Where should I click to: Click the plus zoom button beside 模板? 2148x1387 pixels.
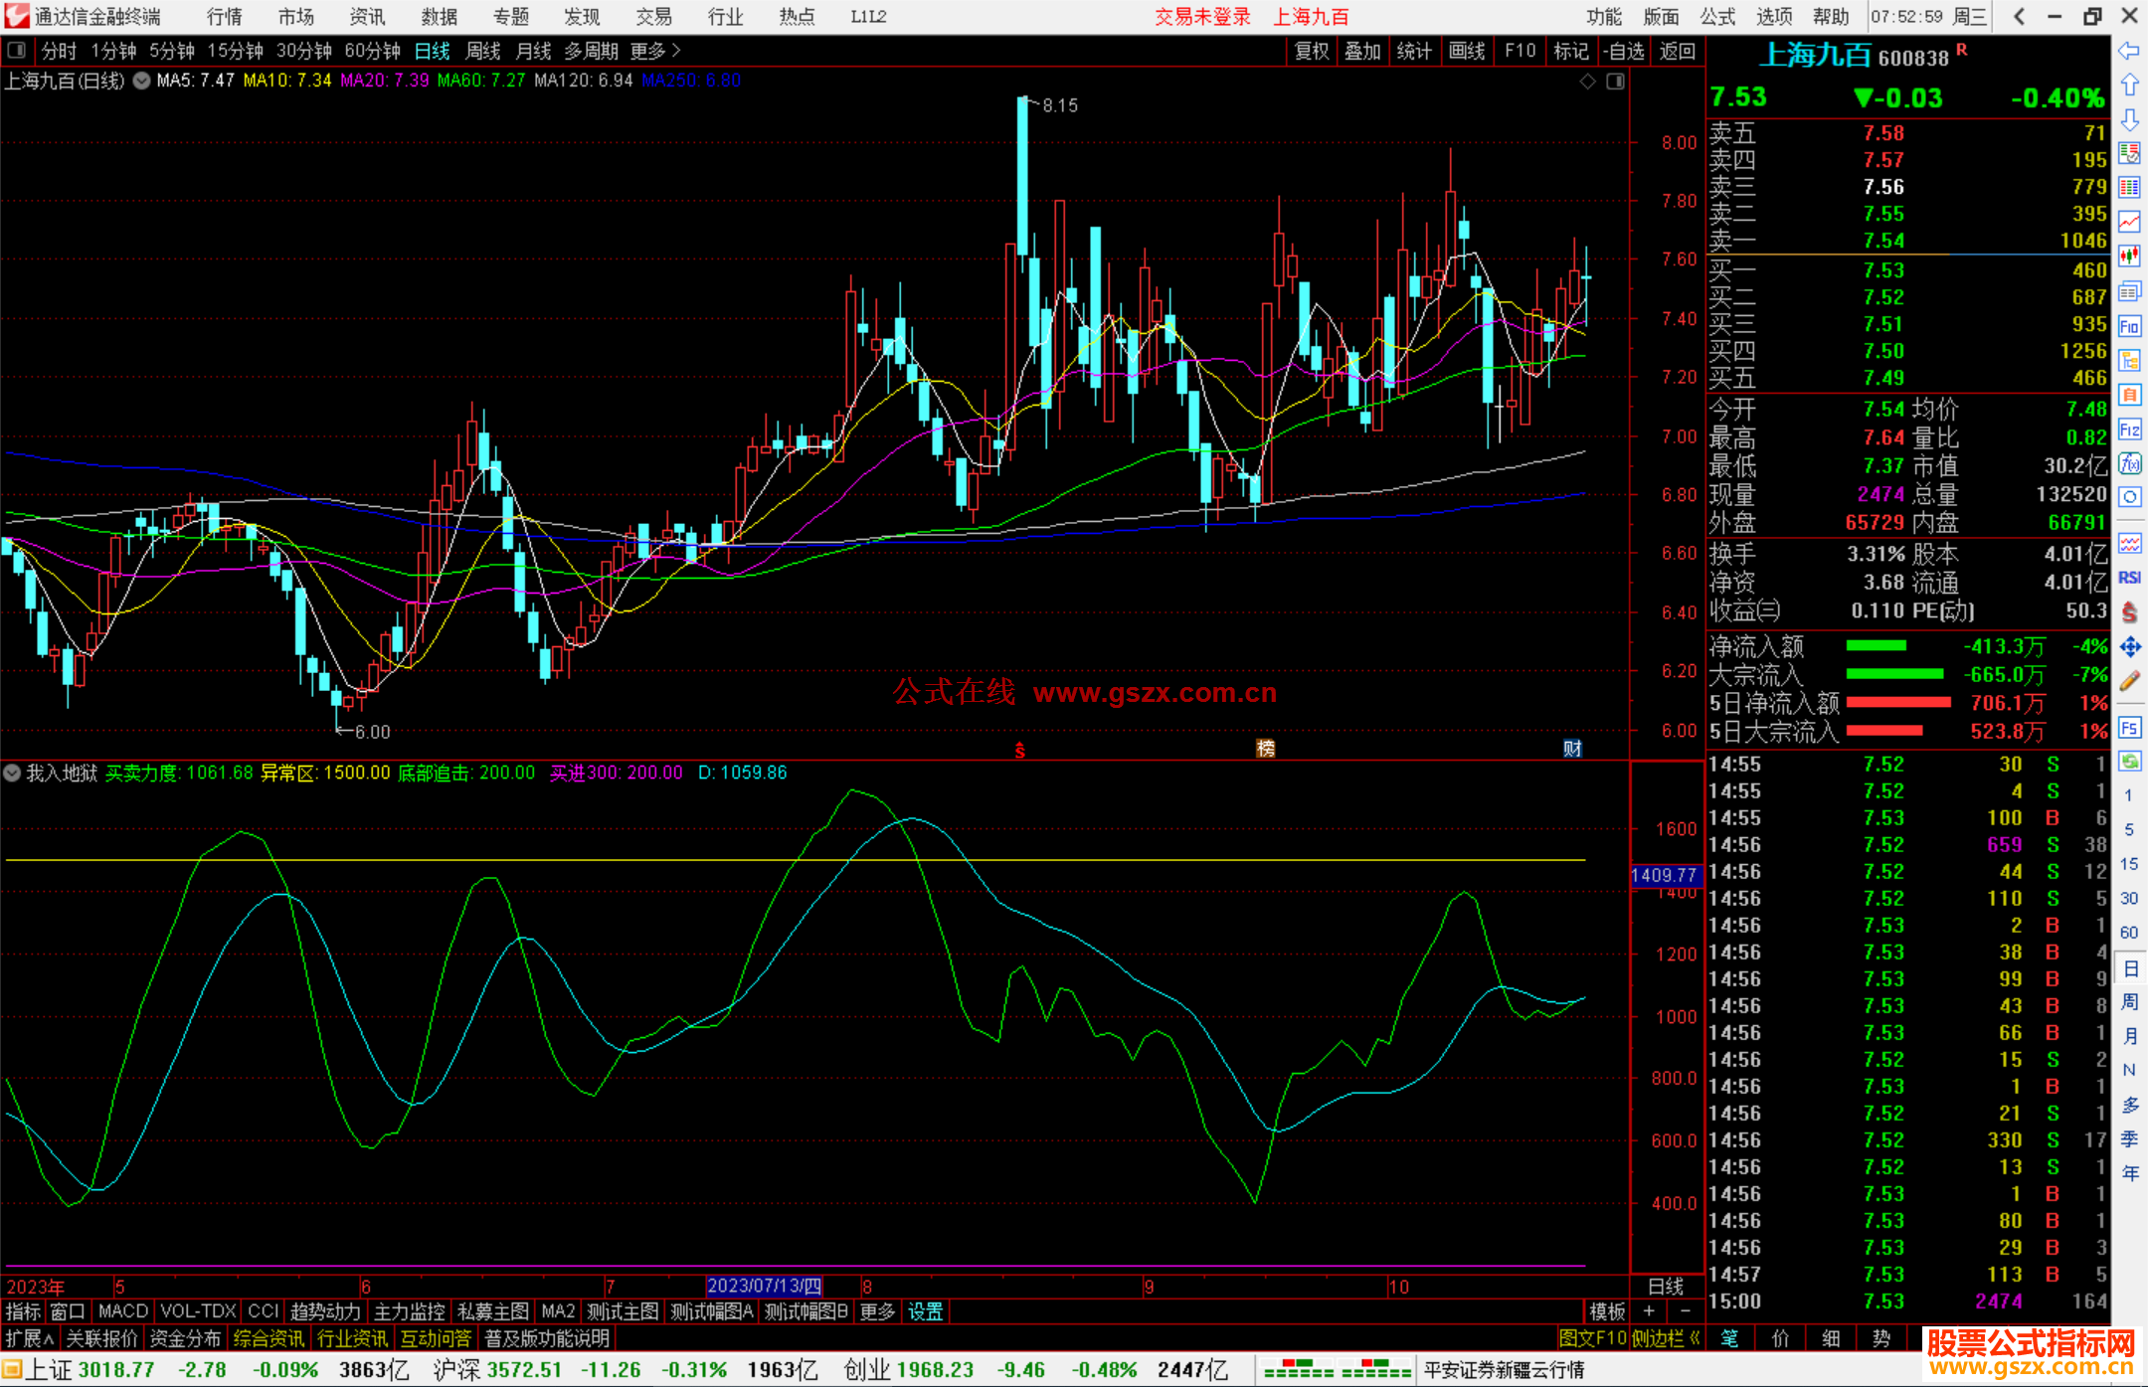click(1649, 1311)
